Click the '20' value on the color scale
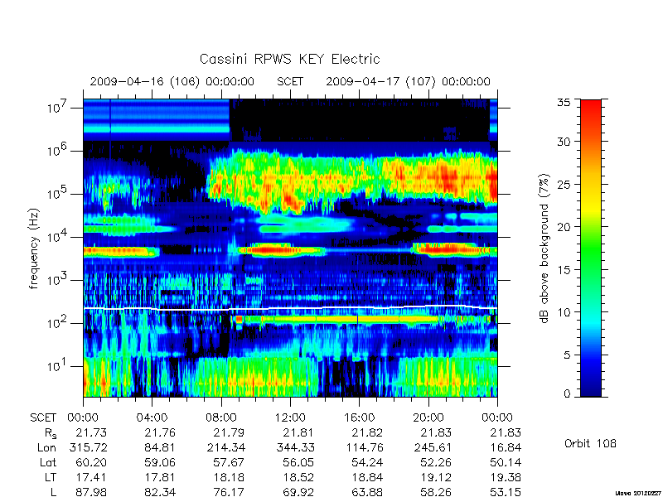This screenshot has height=497, width=663. coord(564,227)
